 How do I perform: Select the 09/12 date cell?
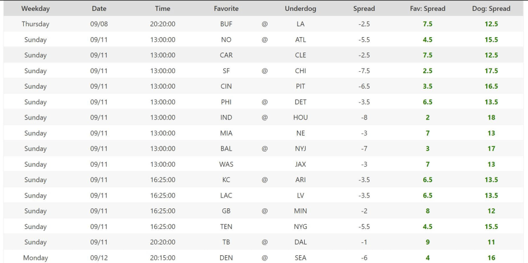[x=99, y=257]
